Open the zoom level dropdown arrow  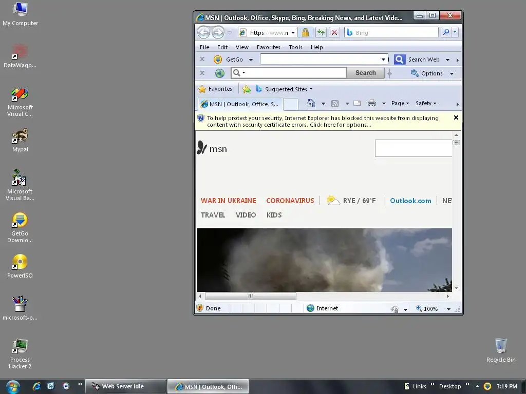(x=448, y=309)
